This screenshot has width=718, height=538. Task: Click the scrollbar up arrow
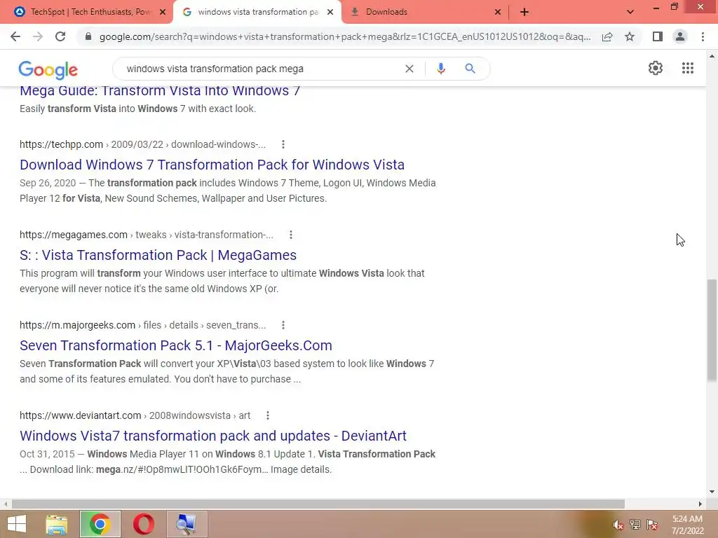712,57
